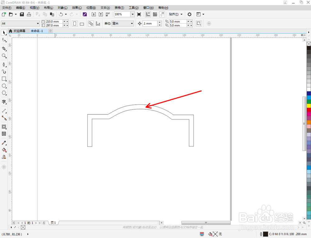Click the nudge distance 1 mm field
Image resolution: width=311 pixels, height=238 pixels.
point(150,23)
